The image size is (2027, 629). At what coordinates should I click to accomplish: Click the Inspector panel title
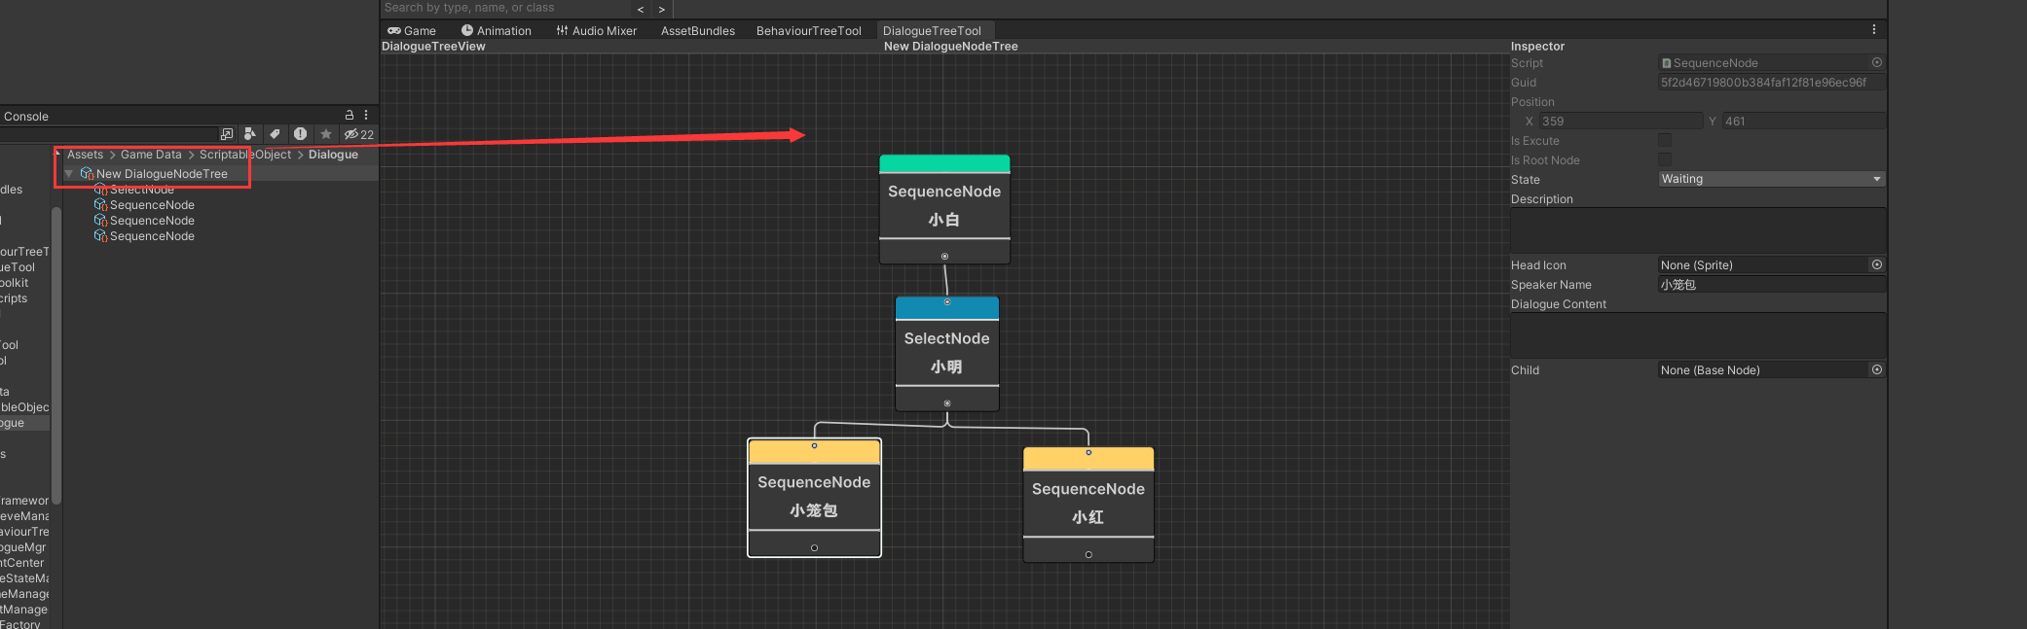1537,46
